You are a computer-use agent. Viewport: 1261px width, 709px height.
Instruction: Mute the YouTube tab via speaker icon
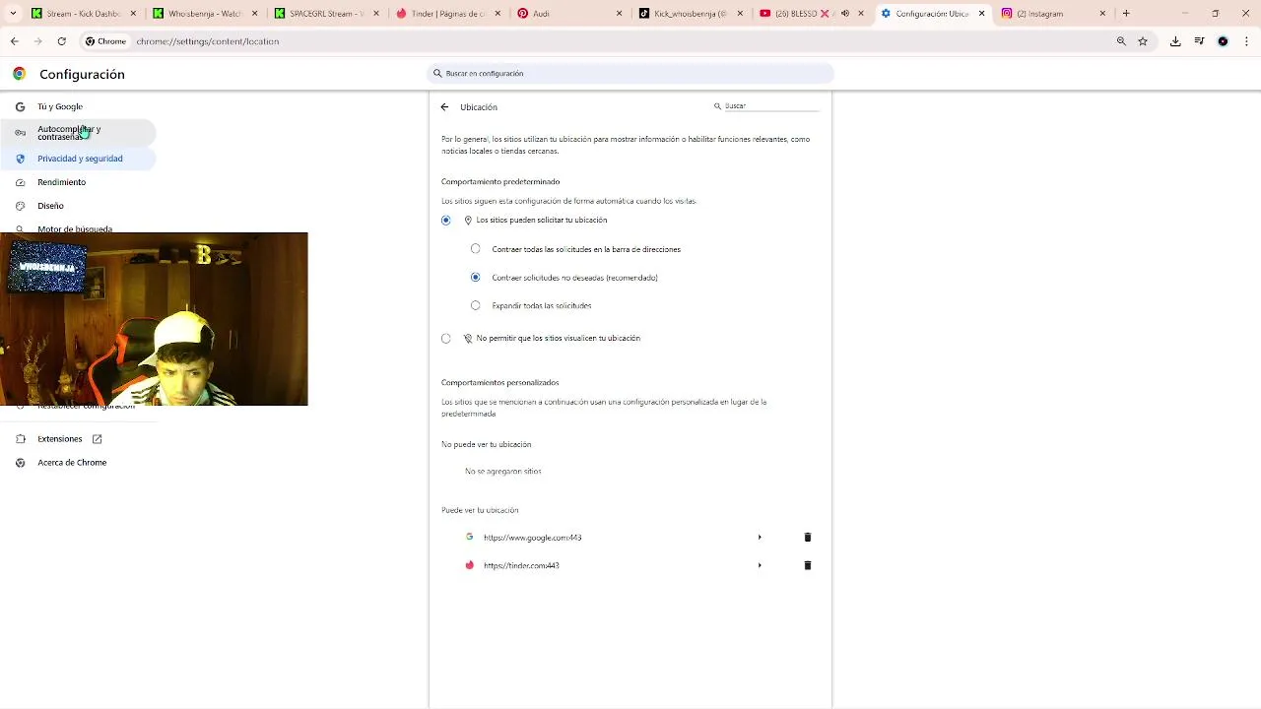pyautogui.click(x=845, y=14)
